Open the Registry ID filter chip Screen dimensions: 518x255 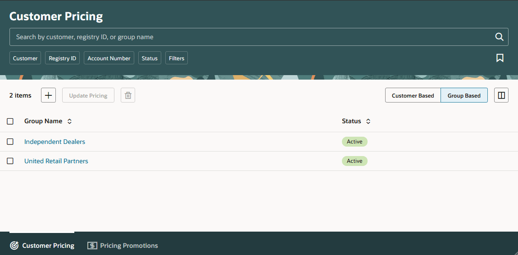click(63, 58)
